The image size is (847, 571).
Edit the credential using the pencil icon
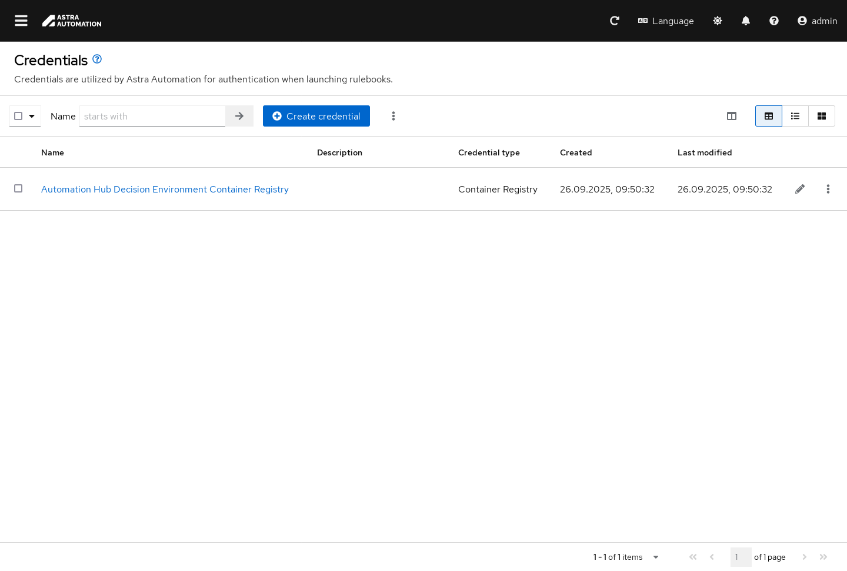pyautogui.click(x=800, y=189)
